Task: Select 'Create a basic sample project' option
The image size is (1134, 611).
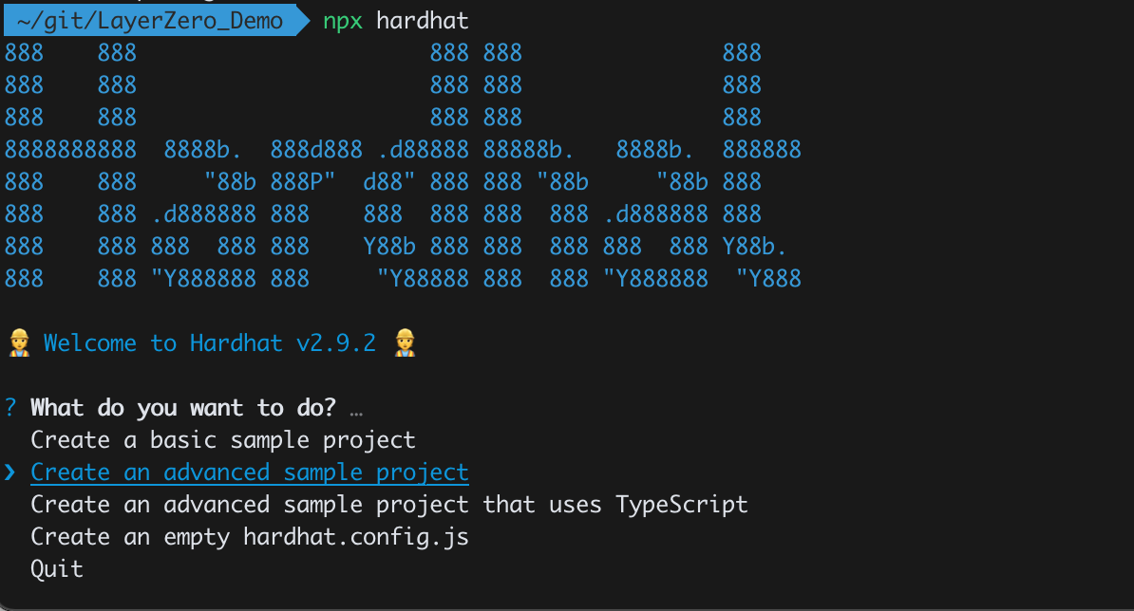Action: (223, 440)
